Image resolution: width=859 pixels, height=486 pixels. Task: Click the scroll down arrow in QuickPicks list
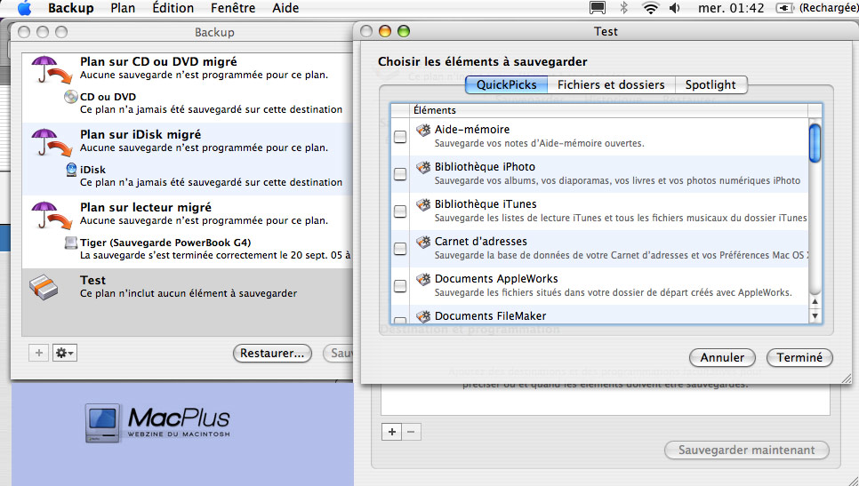pos(815,315)
